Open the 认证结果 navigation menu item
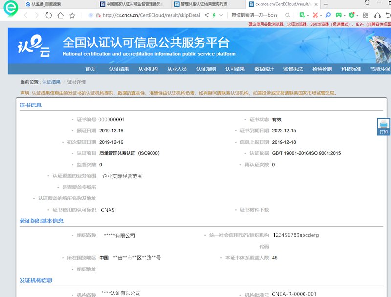Image resolution: width=391 pixels, height=297 pixels. (119, 69)
